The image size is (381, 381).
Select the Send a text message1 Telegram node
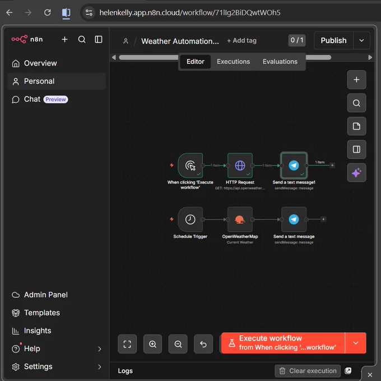(294, 166)
